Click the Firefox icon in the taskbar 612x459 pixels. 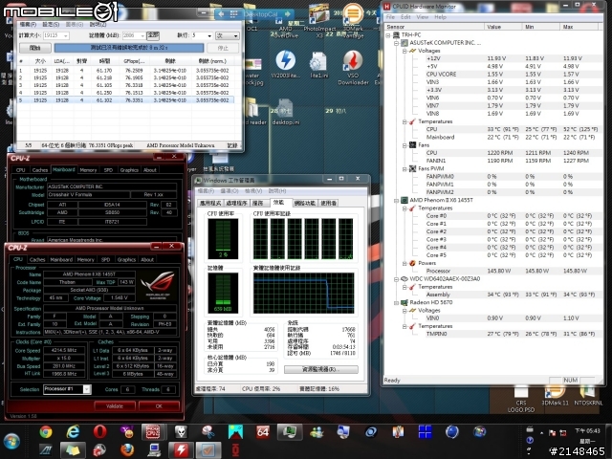(127, 450)
